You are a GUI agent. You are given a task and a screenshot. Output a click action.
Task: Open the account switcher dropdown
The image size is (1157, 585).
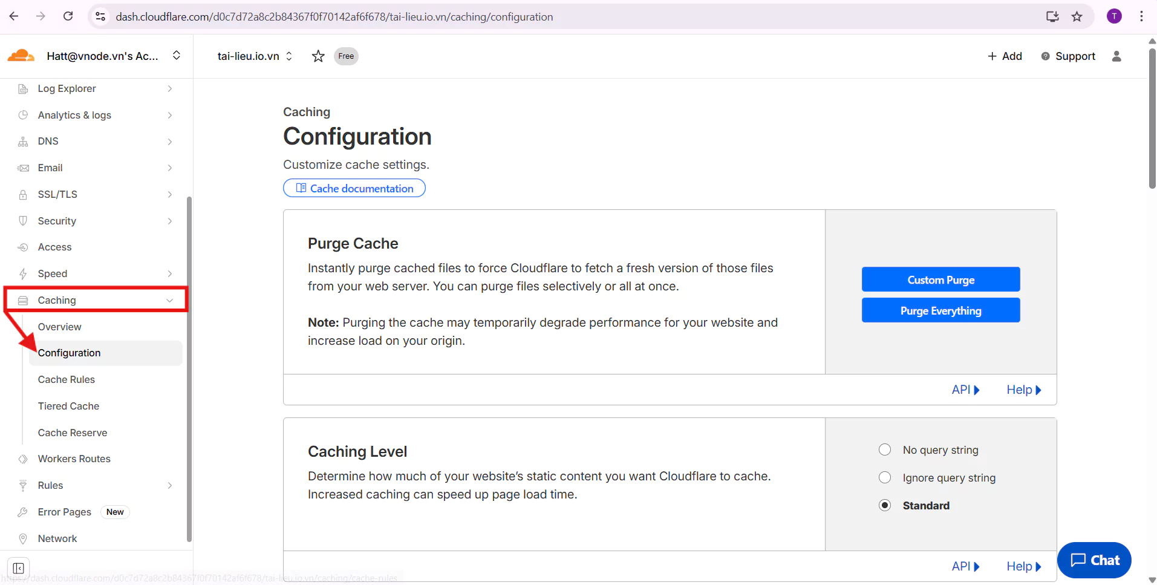point(176,56)
